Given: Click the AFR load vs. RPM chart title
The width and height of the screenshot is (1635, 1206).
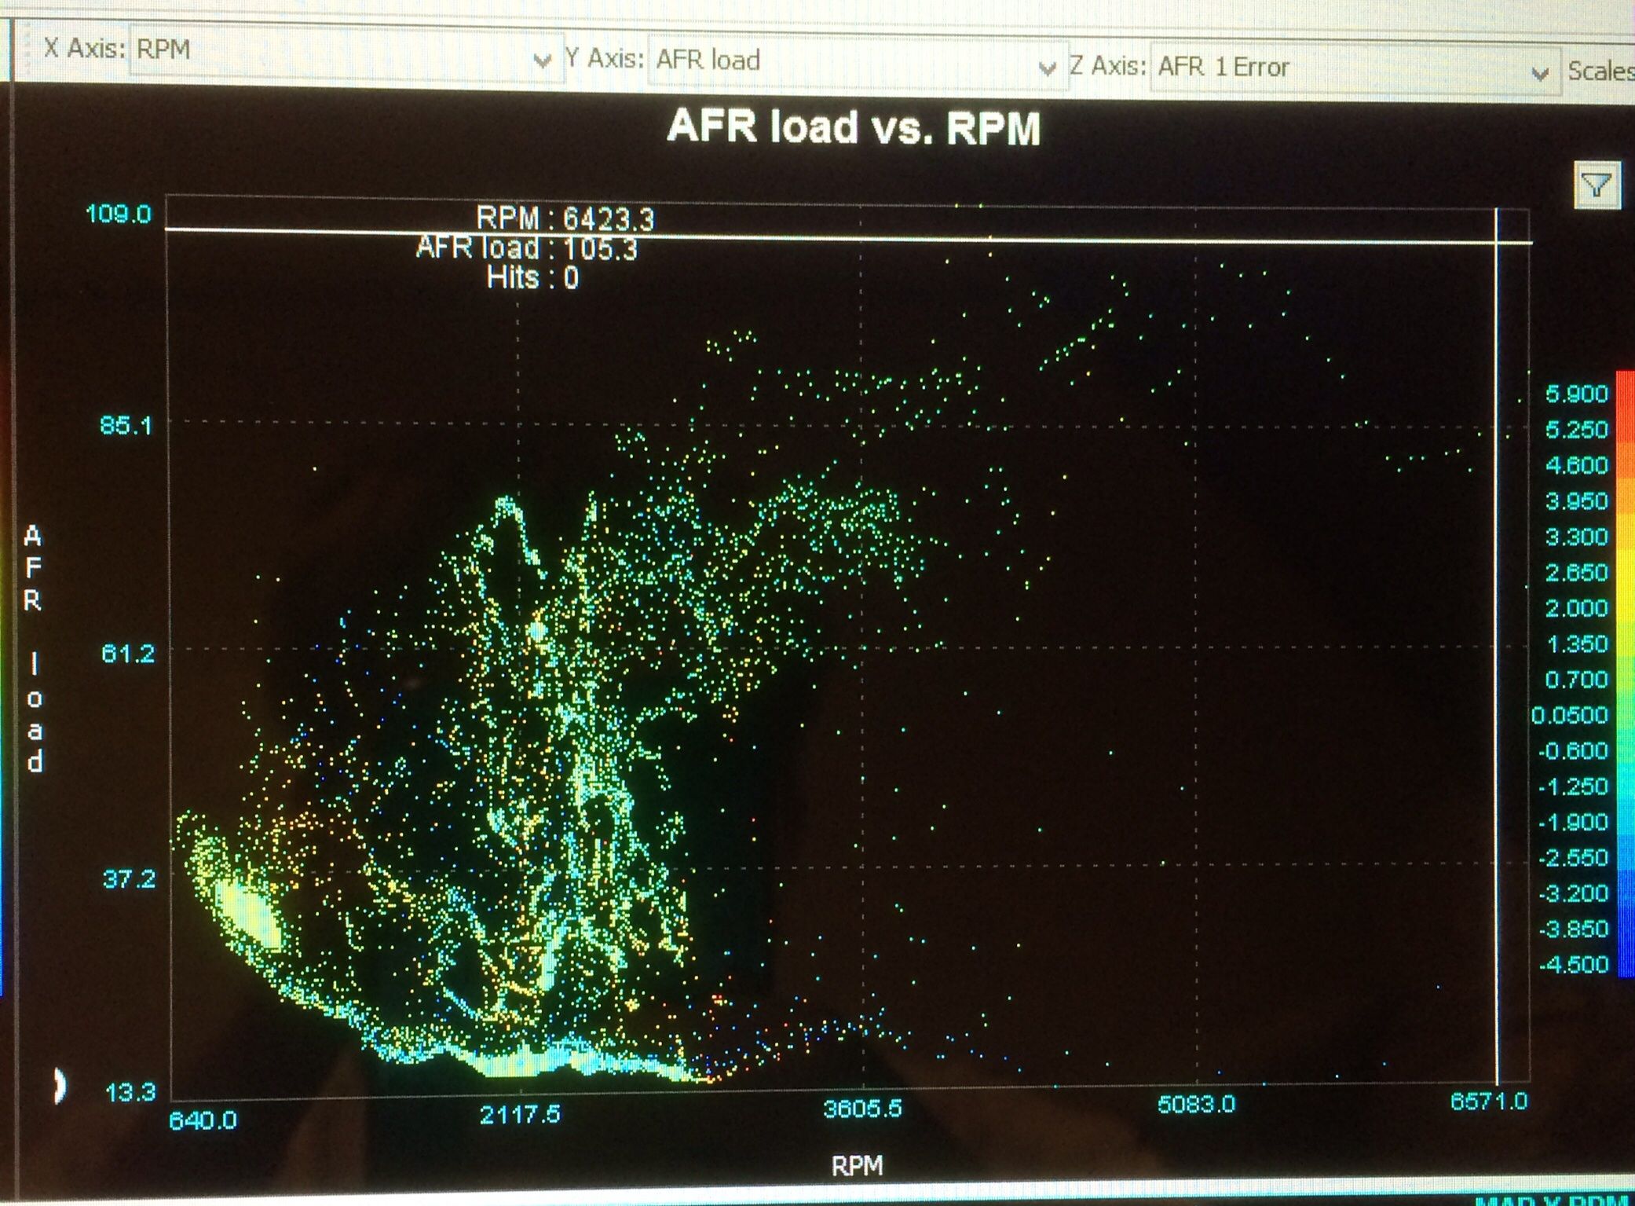Looking at the screenshot, I should point(854,127).
